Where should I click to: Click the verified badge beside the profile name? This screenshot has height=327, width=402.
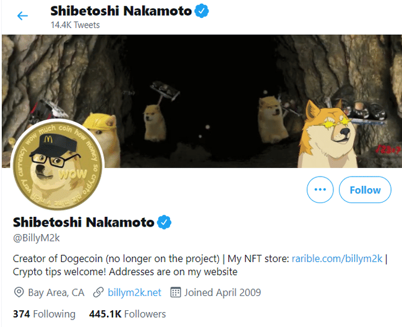point(164,222)
